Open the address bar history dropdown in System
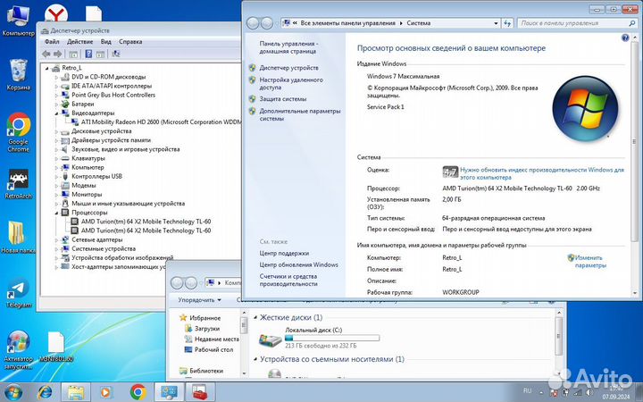The height and width of the screenshot is (402, 643). point(496,23)
